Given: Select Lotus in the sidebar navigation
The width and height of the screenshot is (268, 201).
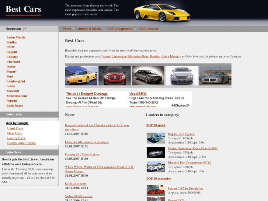Looking at the screenshot, I should pos(11,86).
